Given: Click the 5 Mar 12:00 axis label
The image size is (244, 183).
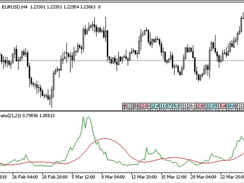Looking at the screenshot, I should coord(83,177).
